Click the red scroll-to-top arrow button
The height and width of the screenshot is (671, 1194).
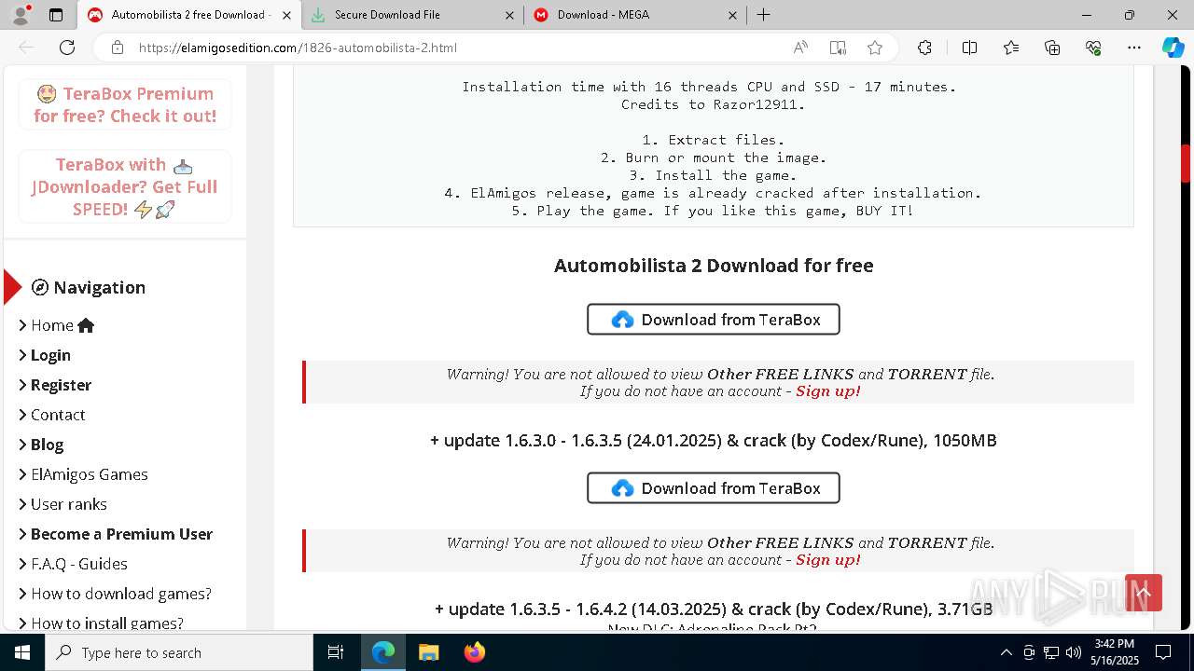click(1144, 593)
